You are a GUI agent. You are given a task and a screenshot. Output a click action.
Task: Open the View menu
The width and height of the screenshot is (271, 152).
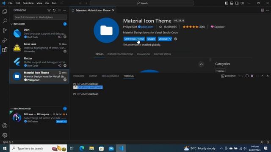(x=39, y=3)
